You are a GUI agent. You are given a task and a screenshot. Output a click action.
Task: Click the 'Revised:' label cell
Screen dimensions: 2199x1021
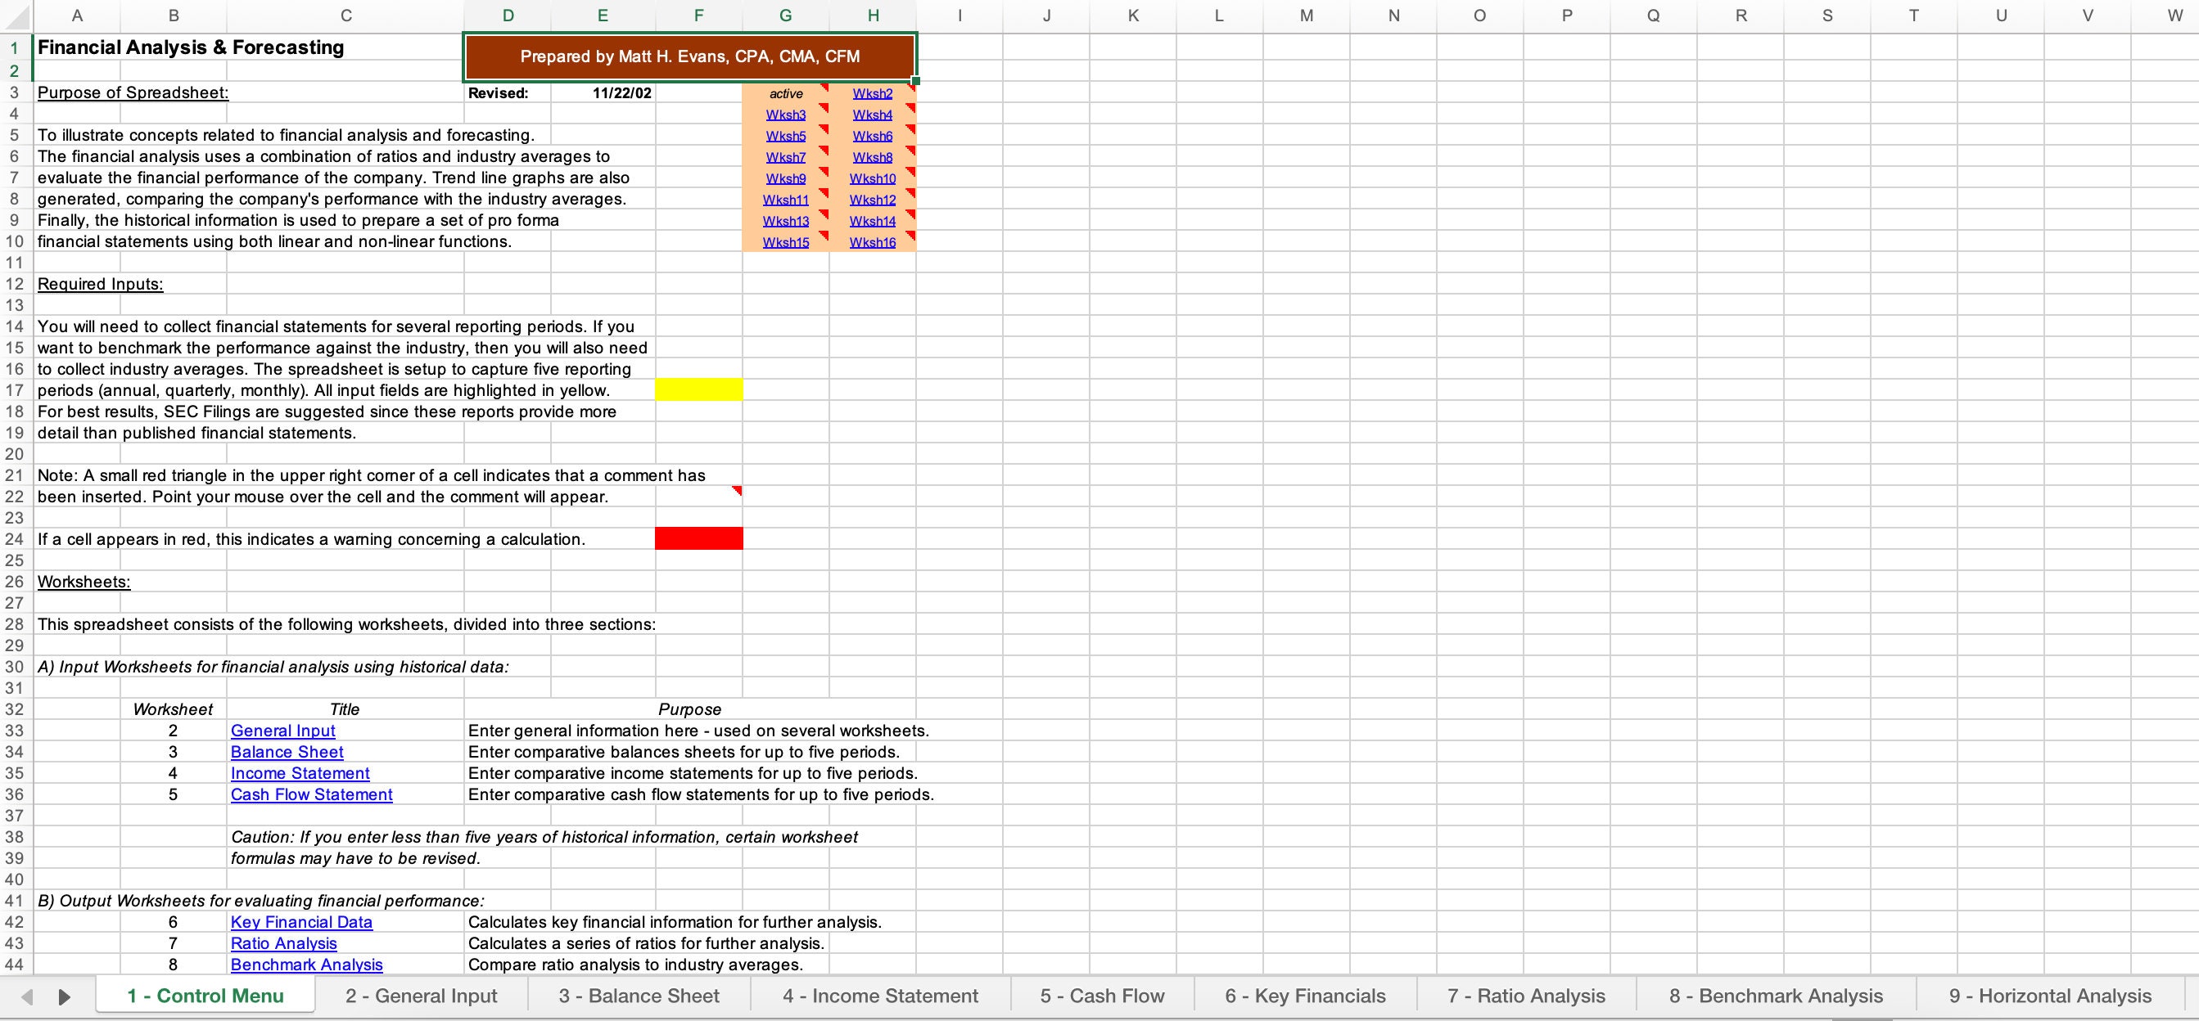point(508,94)
